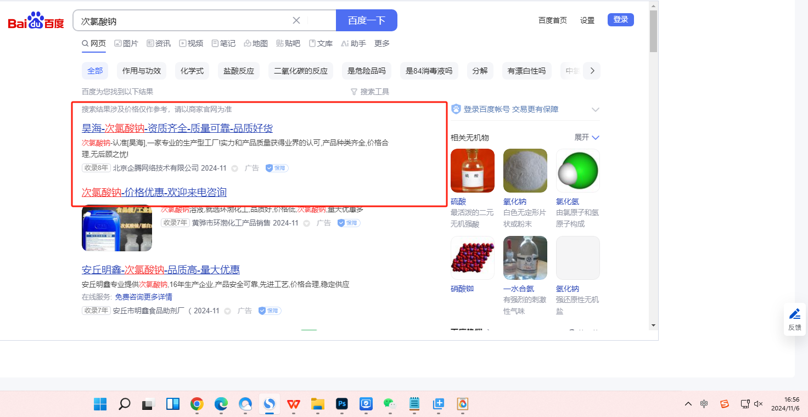Switch to the 视频 tab
Viewport: 808px width, 417px height.
(x=191, y=43)
